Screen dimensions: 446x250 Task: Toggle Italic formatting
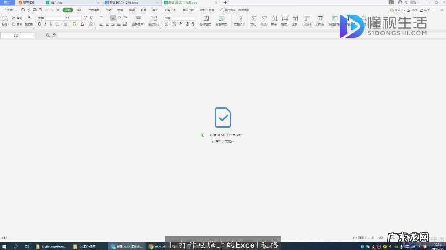[45, 24]
